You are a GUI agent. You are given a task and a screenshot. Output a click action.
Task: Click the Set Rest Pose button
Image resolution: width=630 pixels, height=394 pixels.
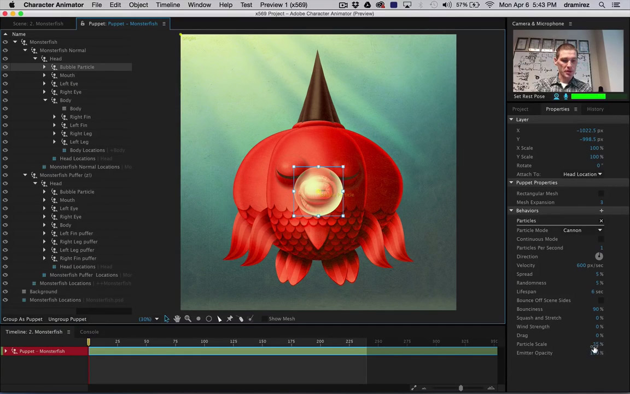pyautogui.click(x=529, y=96)
